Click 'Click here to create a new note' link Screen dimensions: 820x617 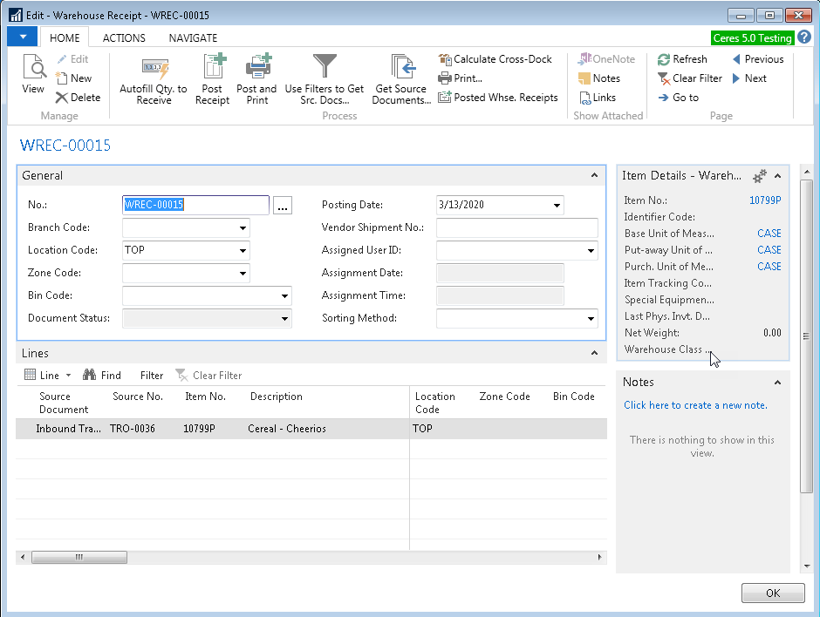pos(695,405)
